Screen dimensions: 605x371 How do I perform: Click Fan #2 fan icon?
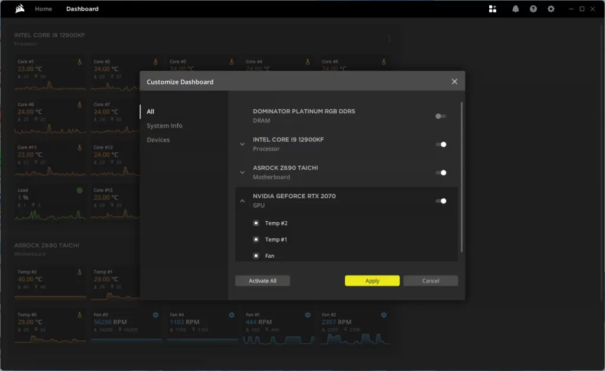click(383, 315)
